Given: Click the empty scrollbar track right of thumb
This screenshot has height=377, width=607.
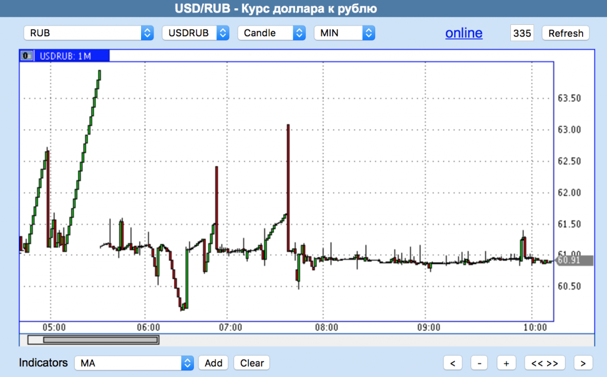Looking at the screenshot, I should coord(373,340).
